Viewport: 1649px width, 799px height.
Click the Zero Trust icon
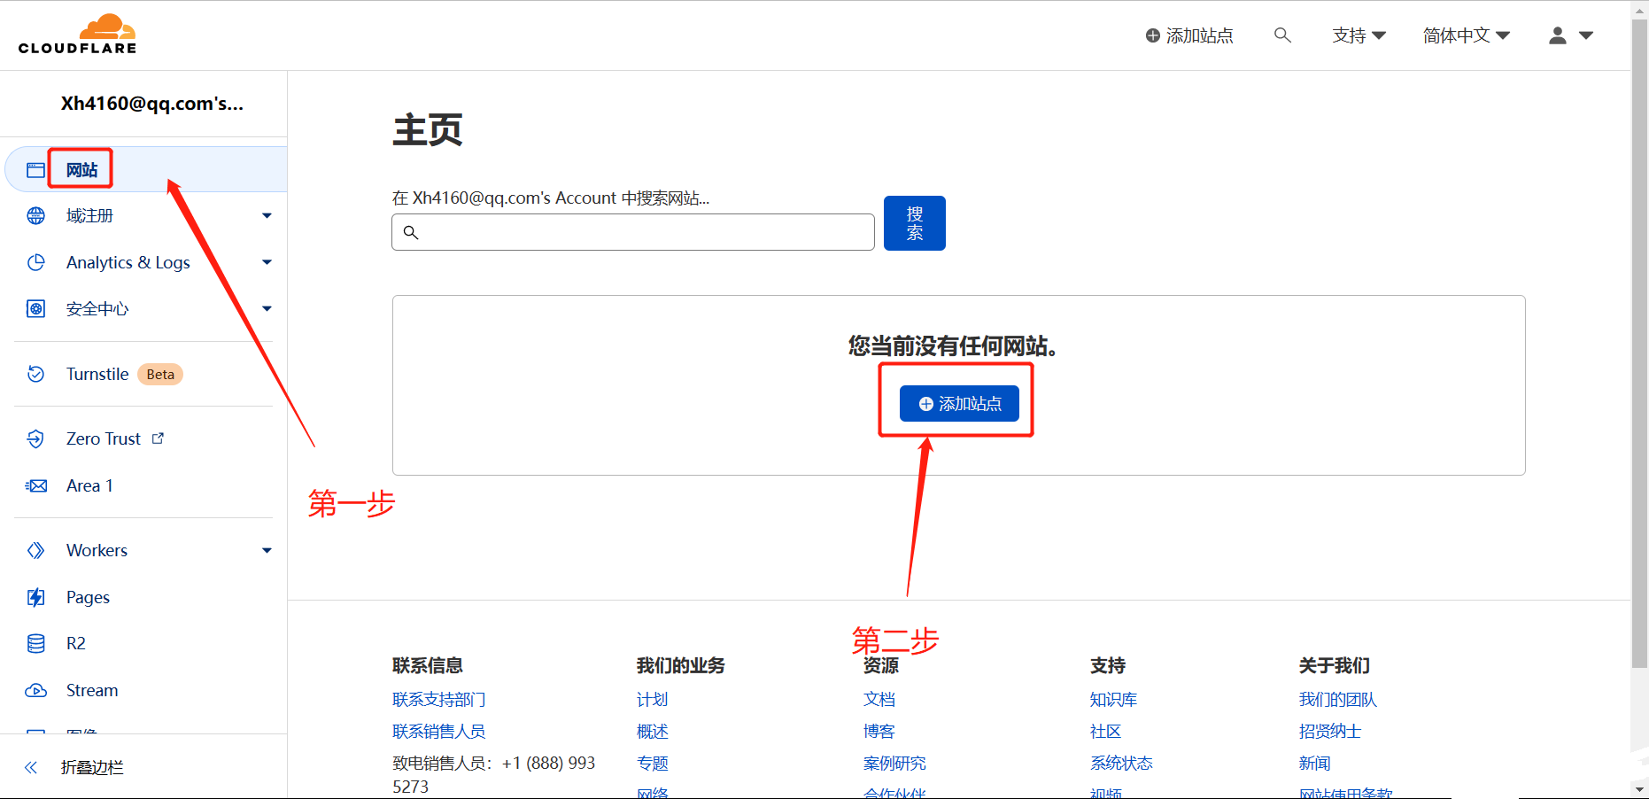(x=35, y=438)
